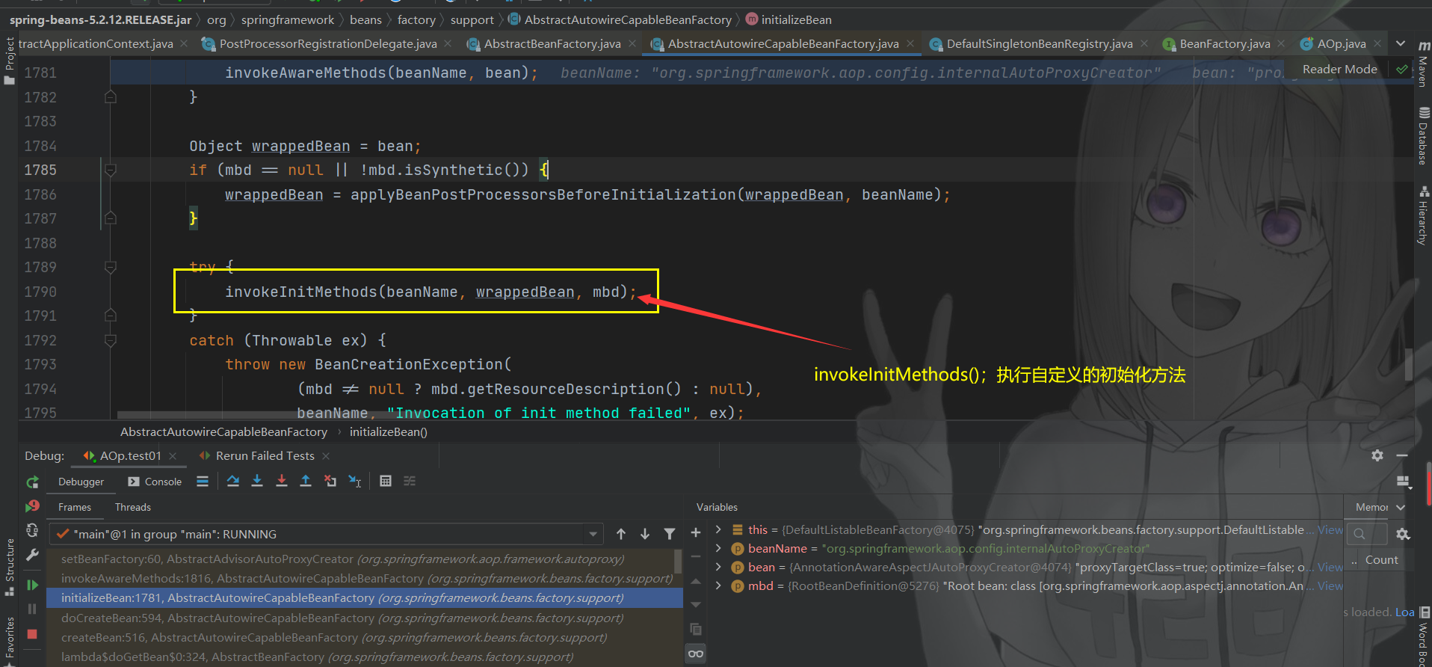Click the toggle auto-test sidebar icon
This screenshot has height=667, width=1432.
click(x=32, y=530)
